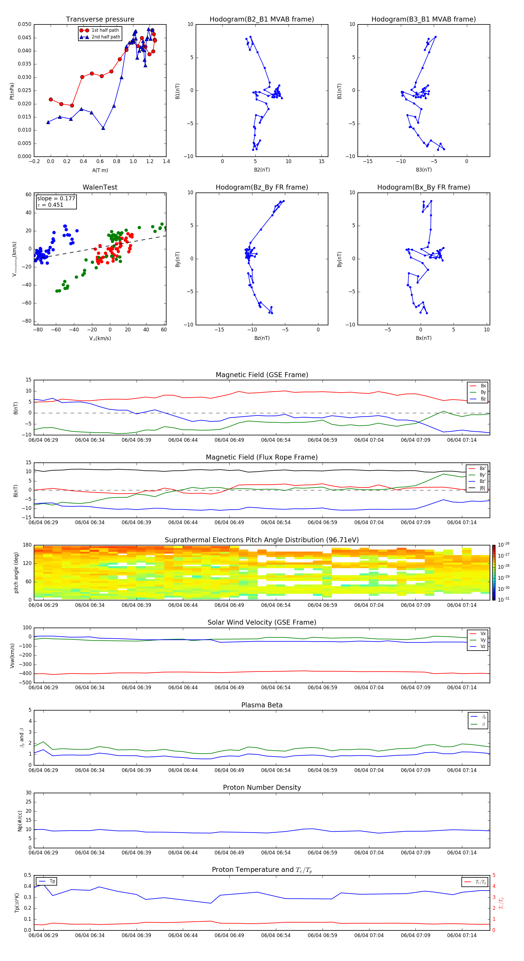This screenshot has width=524, height=961.
Task: Select |B| in the Flux Rope legend
Action: pos(477,488)
